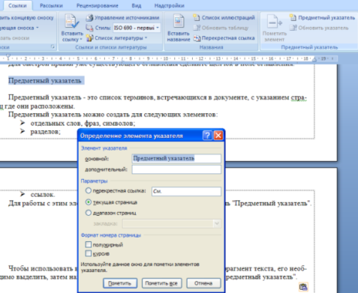This screenshot has height=293, width=358.
Task: Click the highlighted Предметный указатель heading
Action: [x=45, y=81]
